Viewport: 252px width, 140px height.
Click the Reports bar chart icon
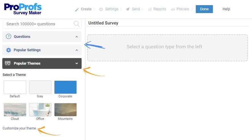tap(150, 9)
